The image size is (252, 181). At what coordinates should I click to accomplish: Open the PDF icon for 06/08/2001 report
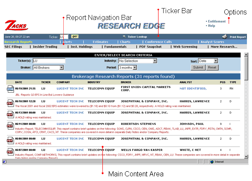(x=10, y=140)
